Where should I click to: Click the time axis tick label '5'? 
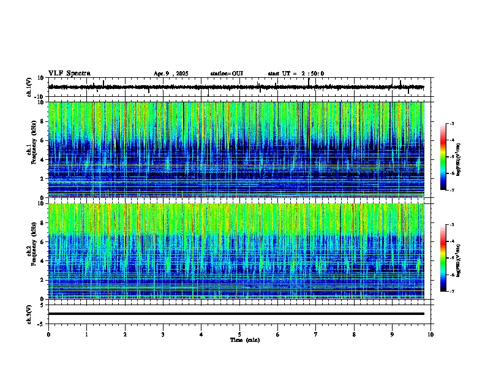pyautogui.click(x=239, y=335)
